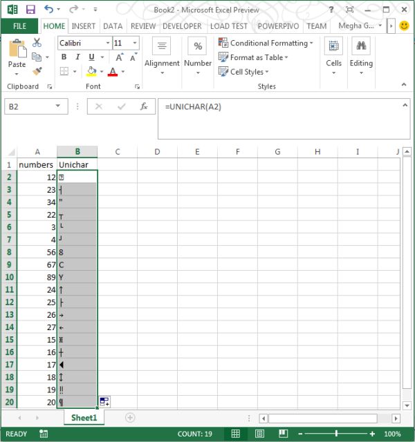The height and width of the screenshot is (442, 415).
Task: Switch to the DATA tab
Action: 113,26
